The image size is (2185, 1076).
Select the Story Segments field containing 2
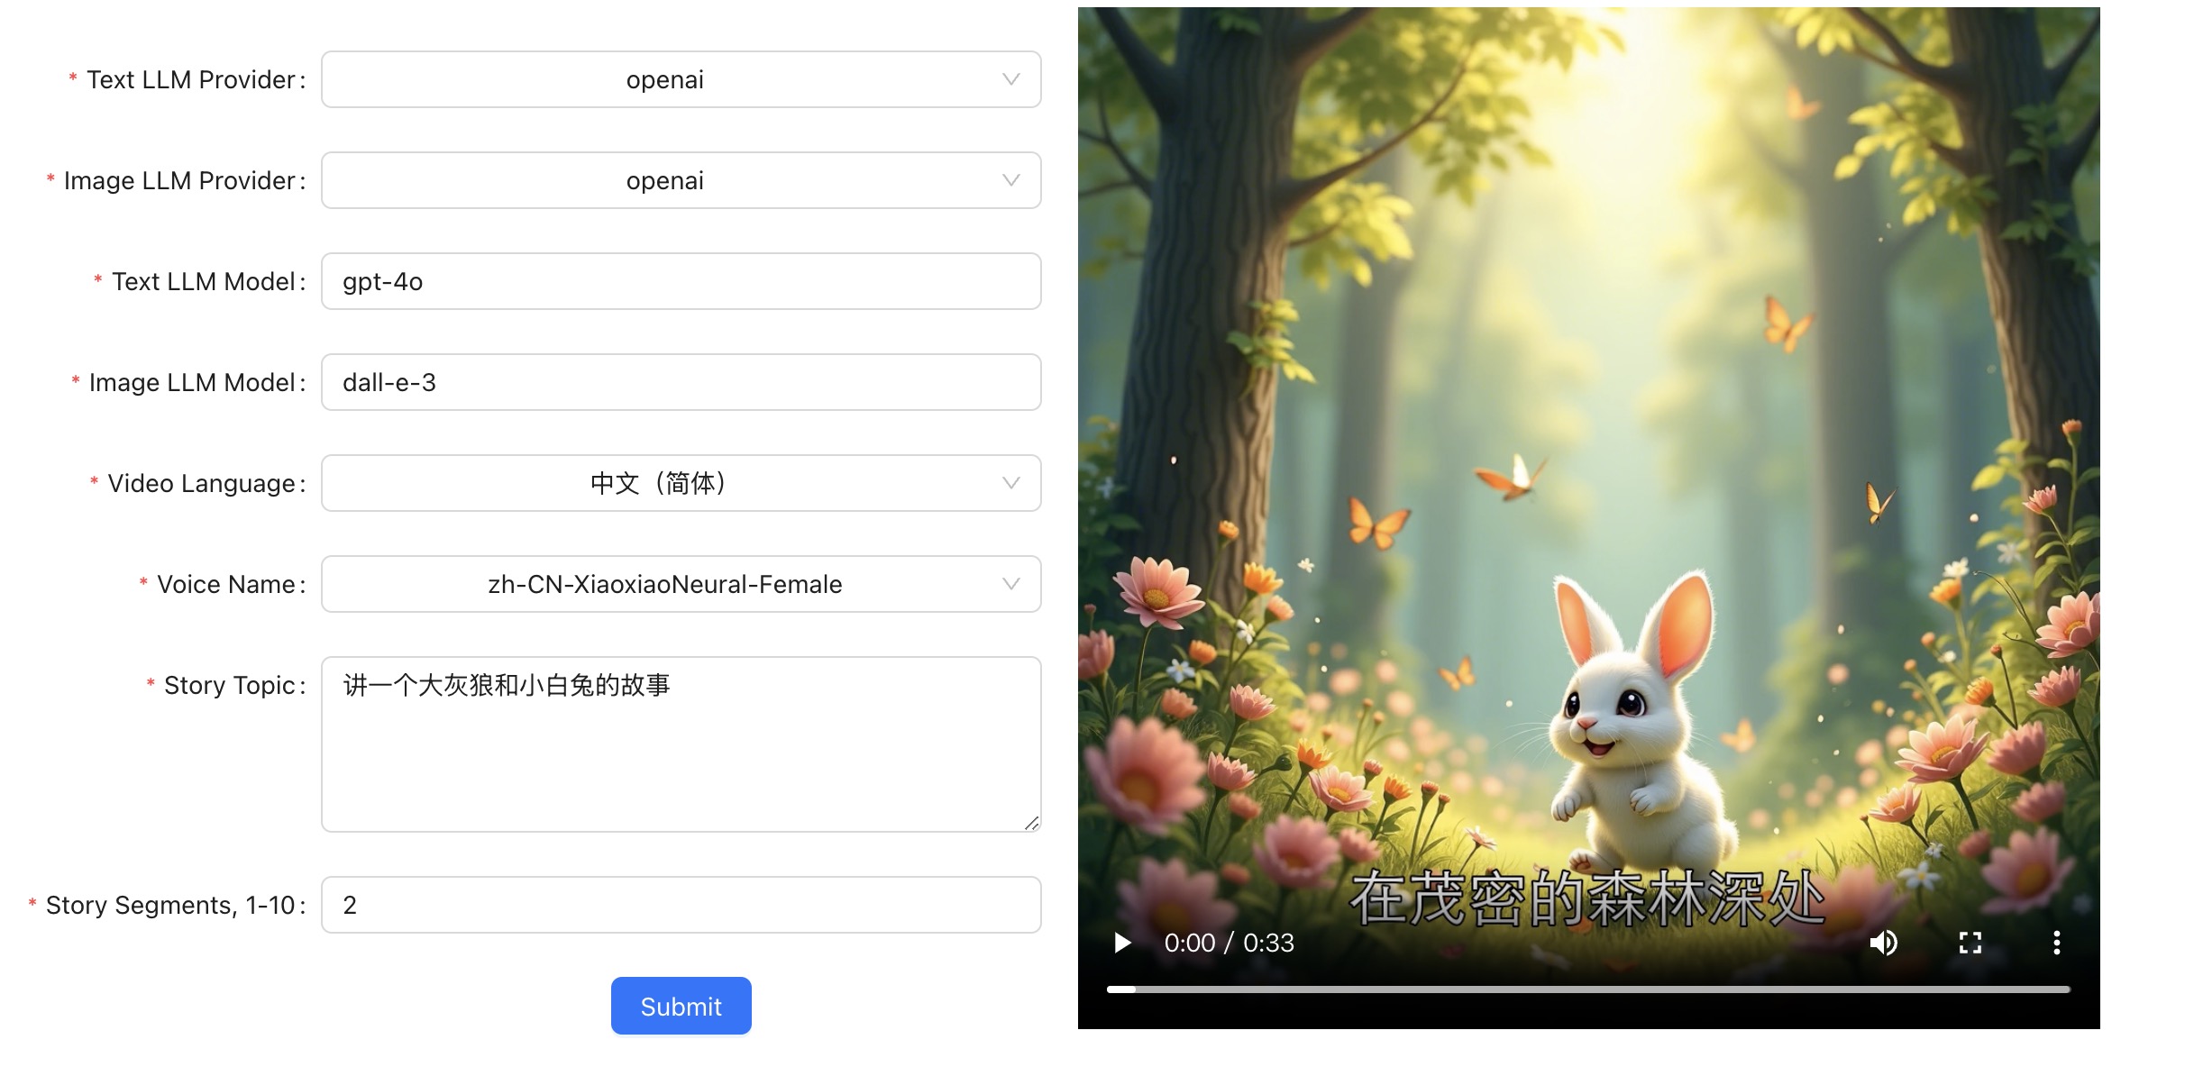(681, 904)
